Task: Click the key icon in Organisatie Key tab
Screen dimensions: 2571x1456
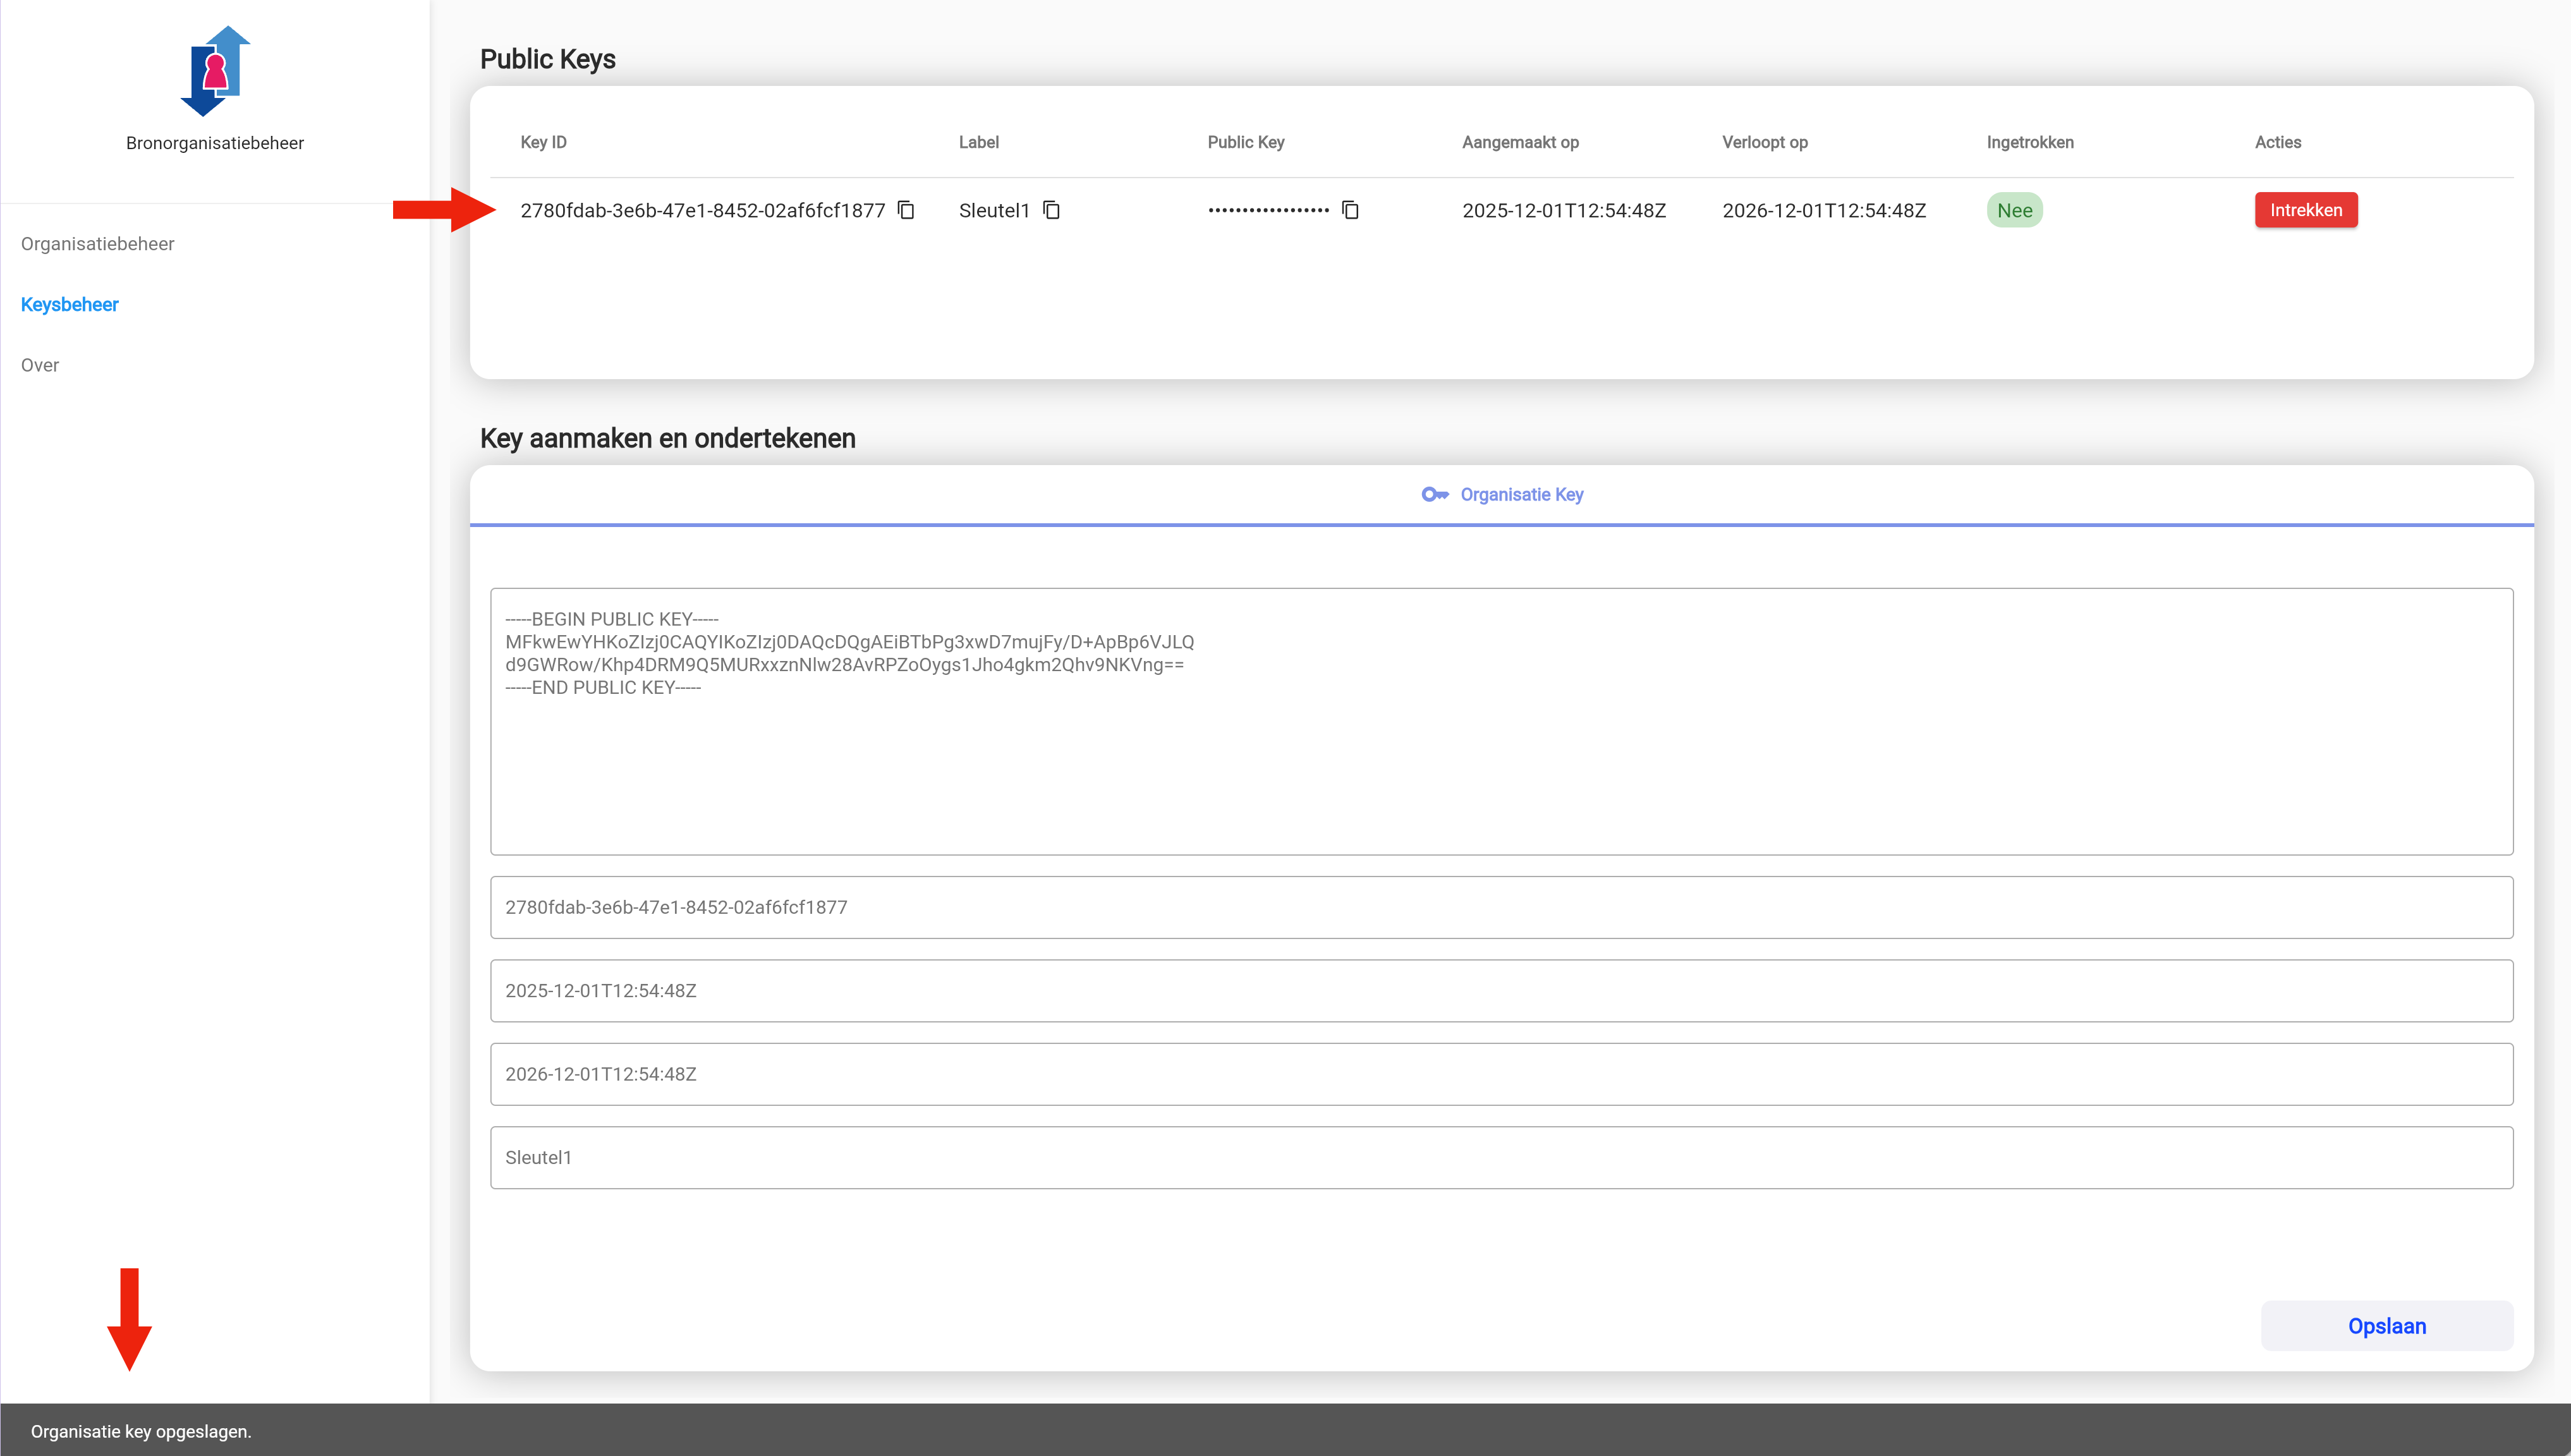Action: point(1434,494)
